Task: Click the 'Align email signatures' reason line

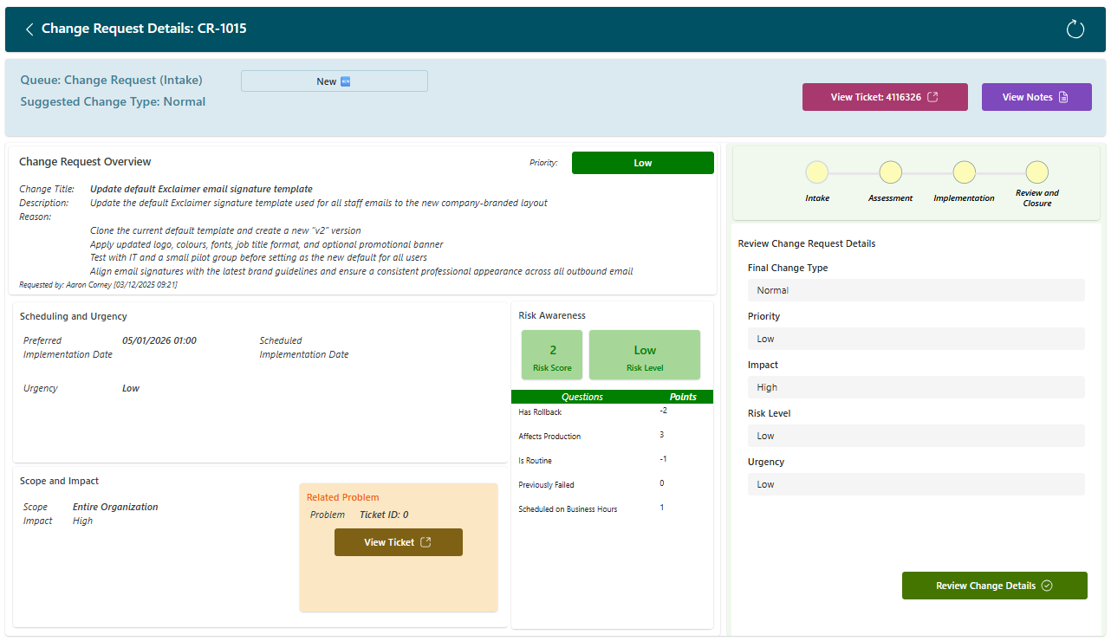Action: [361, 271]
